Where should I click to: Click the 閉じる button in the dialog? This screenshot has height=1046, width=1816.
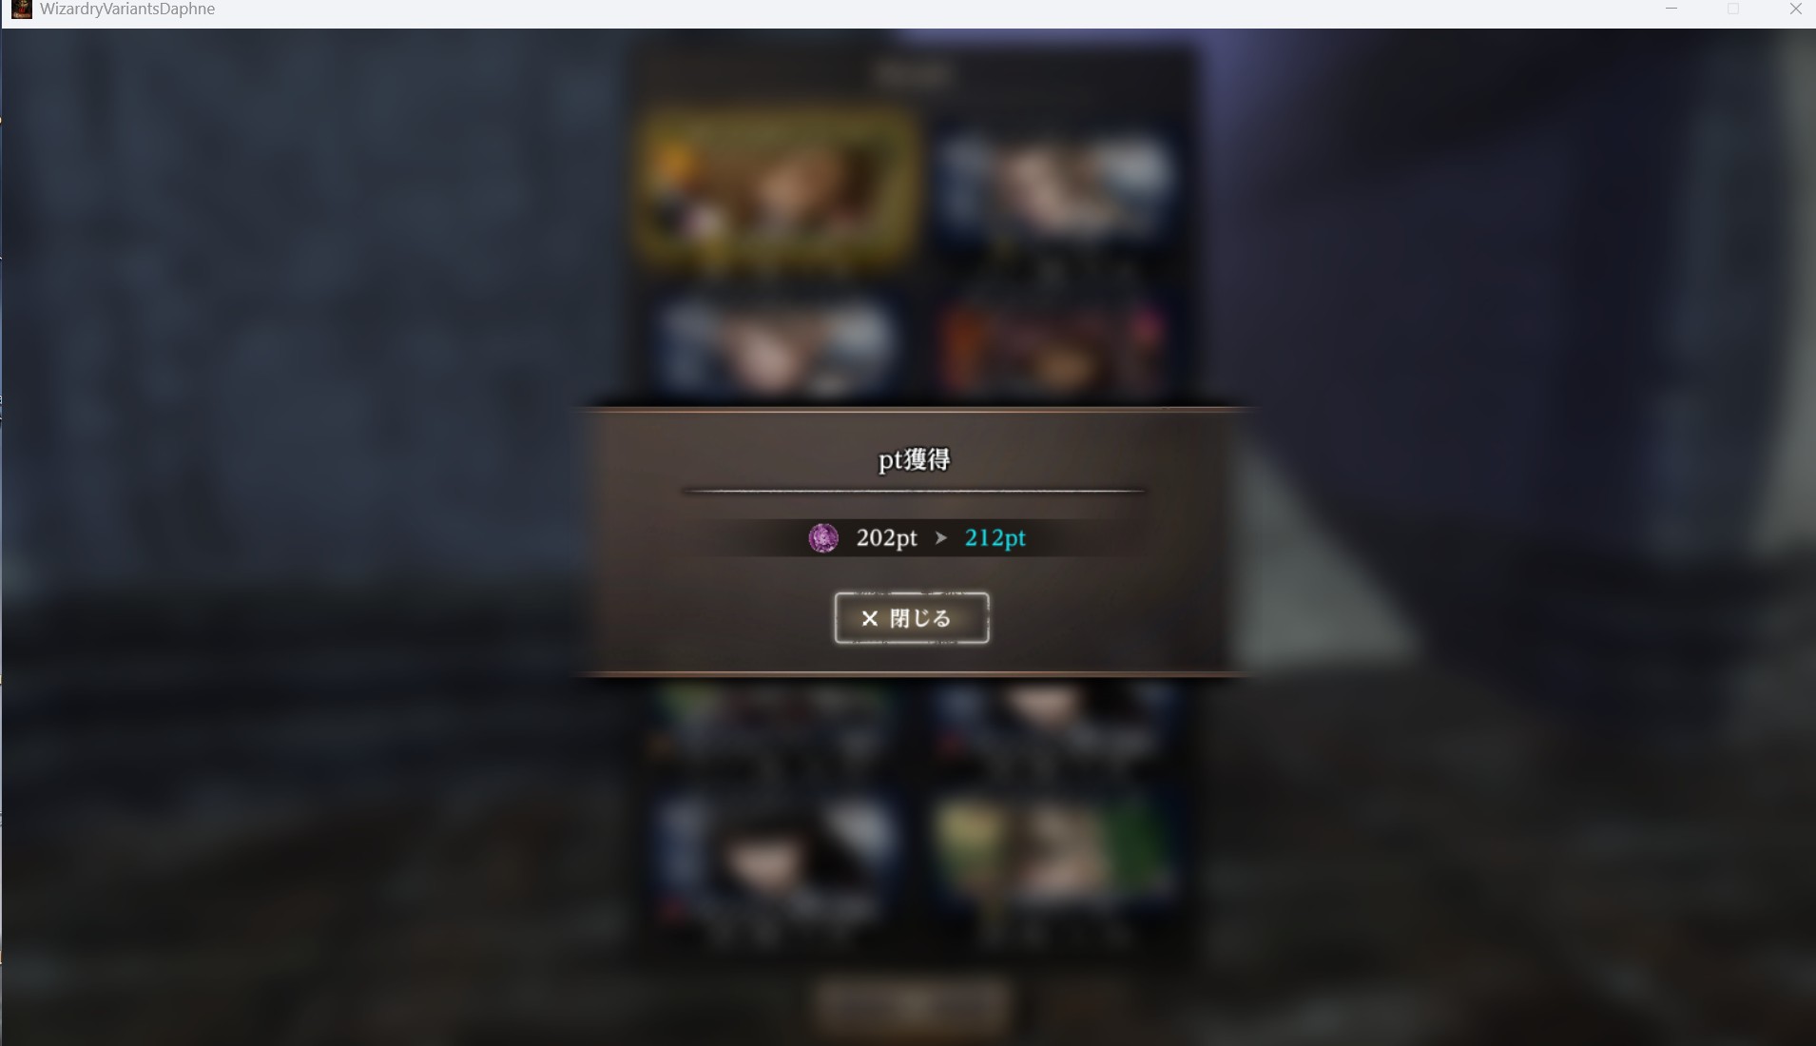(x=912, y=618)
